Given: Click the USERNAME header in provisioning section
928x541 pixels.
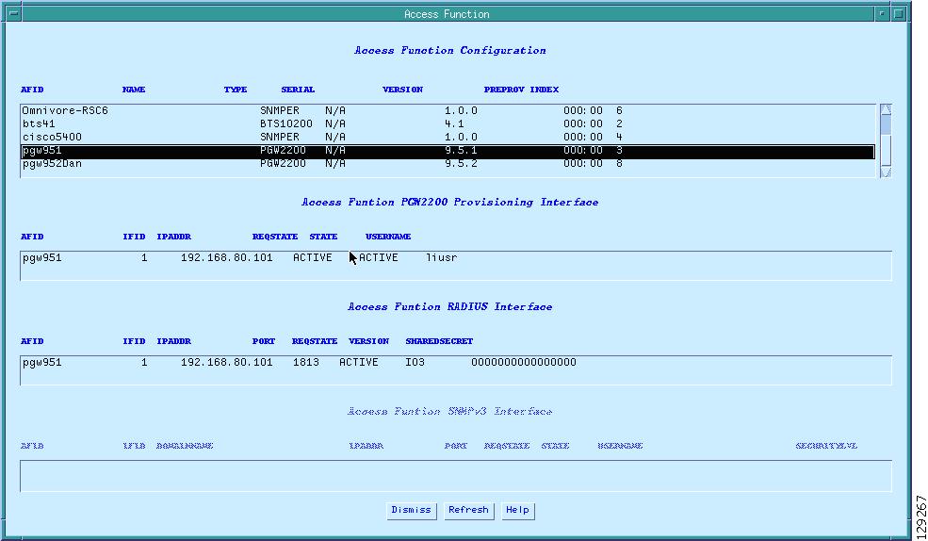Looking at the screenshot, I should tap(388, 237).
